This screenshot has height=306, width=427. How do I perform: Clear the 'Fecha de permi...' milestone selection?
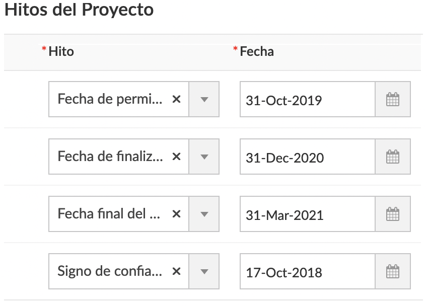pyautogui.click(x=176, y=99)
